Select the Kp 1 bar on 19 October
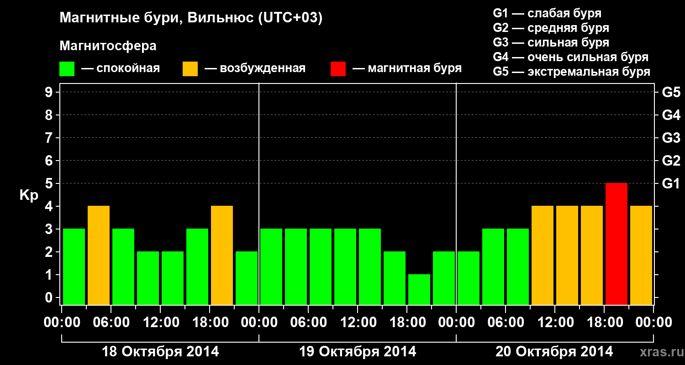685x365 pixels. pos(419,289)
